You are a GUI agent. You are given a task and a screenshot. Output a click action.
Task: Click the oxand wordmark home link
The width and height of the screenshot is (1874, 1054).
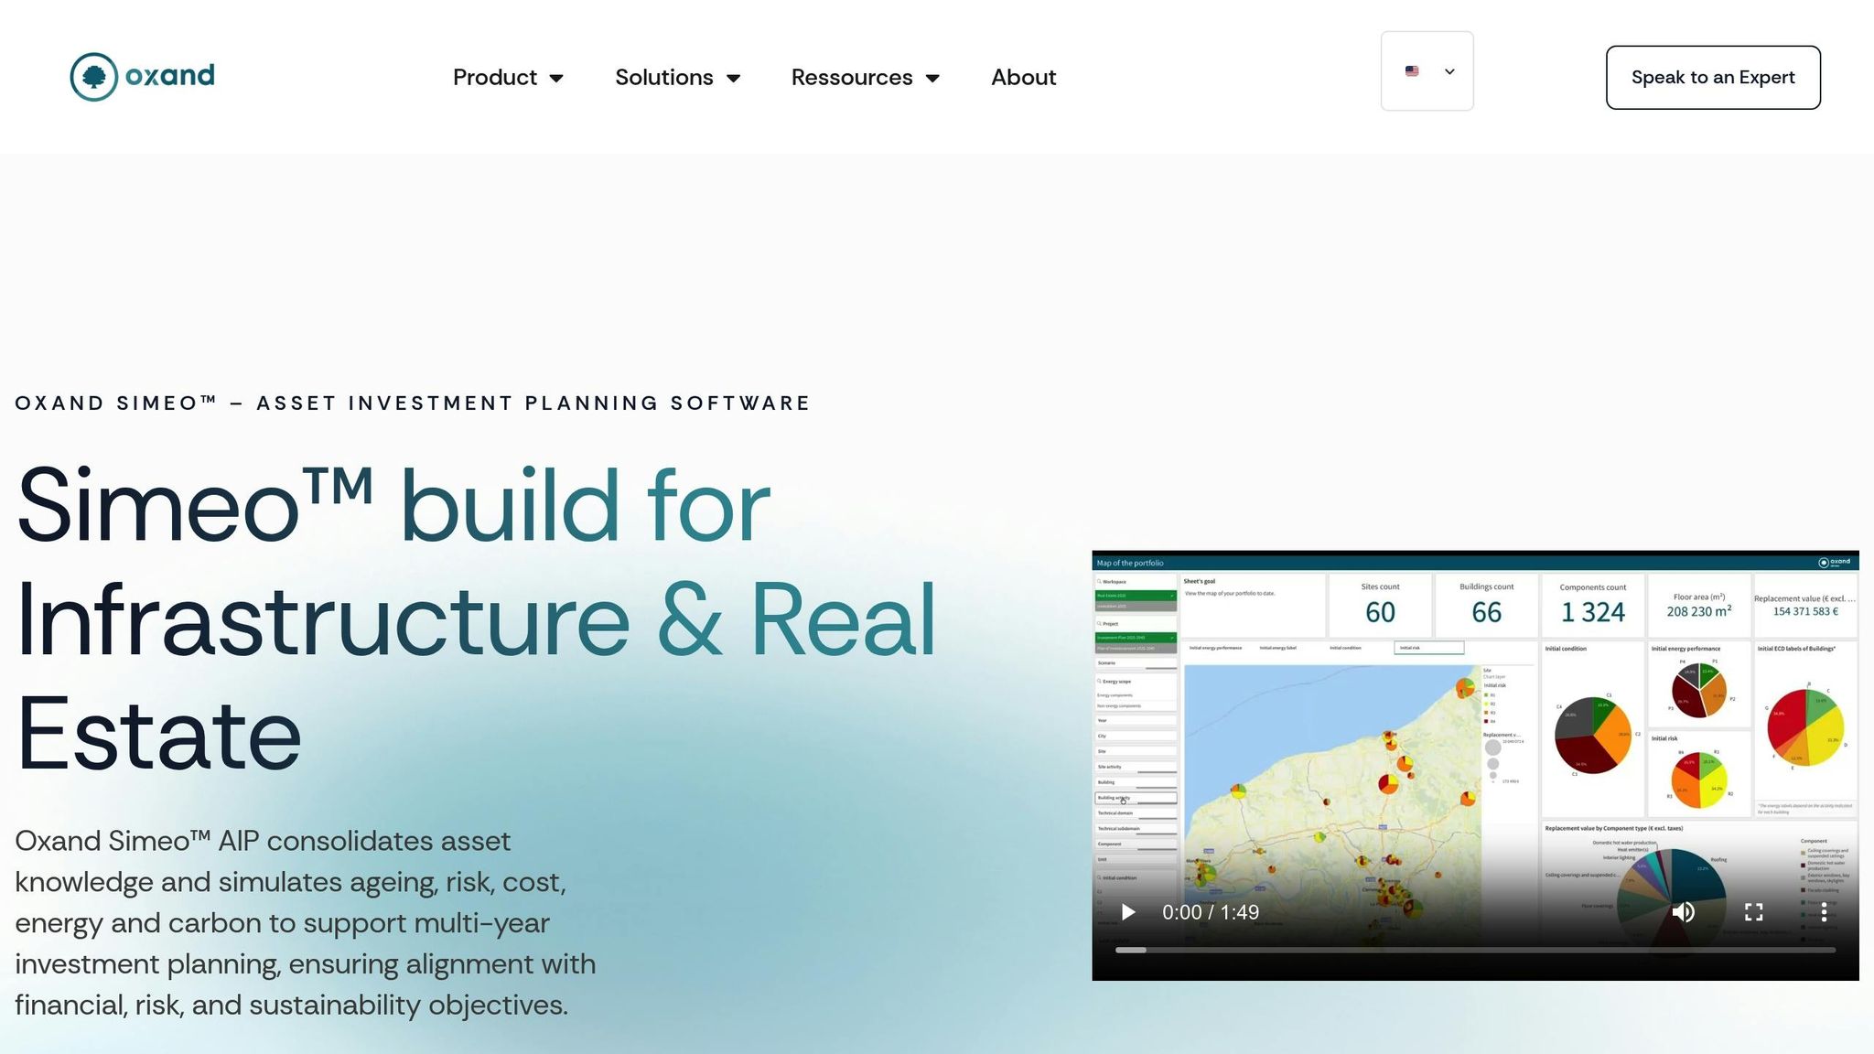(x=170, y=75)
